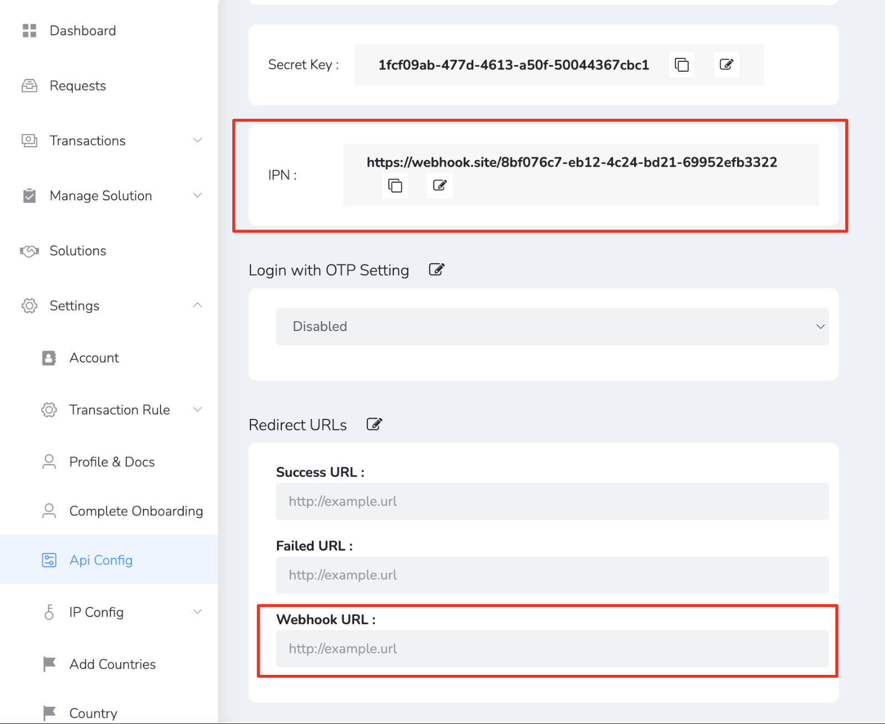The image size is (885, 724).
Task: Edit the Redirect URLs
Action: (375, 424)
